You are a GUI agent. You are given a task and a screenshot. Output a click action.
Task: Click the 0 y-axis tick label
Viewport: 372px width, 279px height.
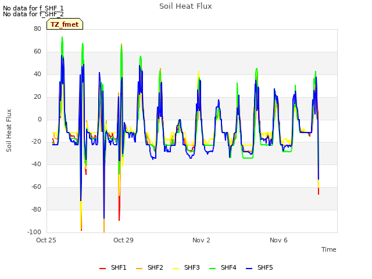40,119
